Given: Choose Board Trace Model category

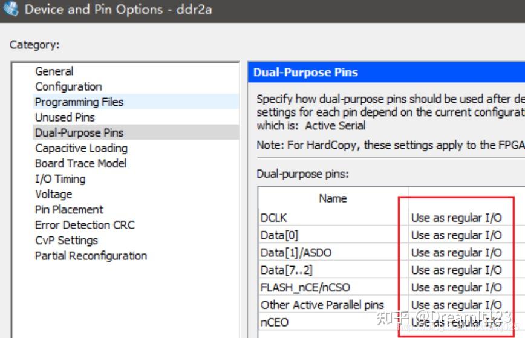Looking at the screenshot, I should pos(80,163).
